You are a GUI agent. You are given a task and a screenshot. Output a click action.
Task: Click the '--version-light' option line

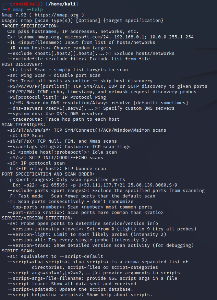tap(87, 235)
